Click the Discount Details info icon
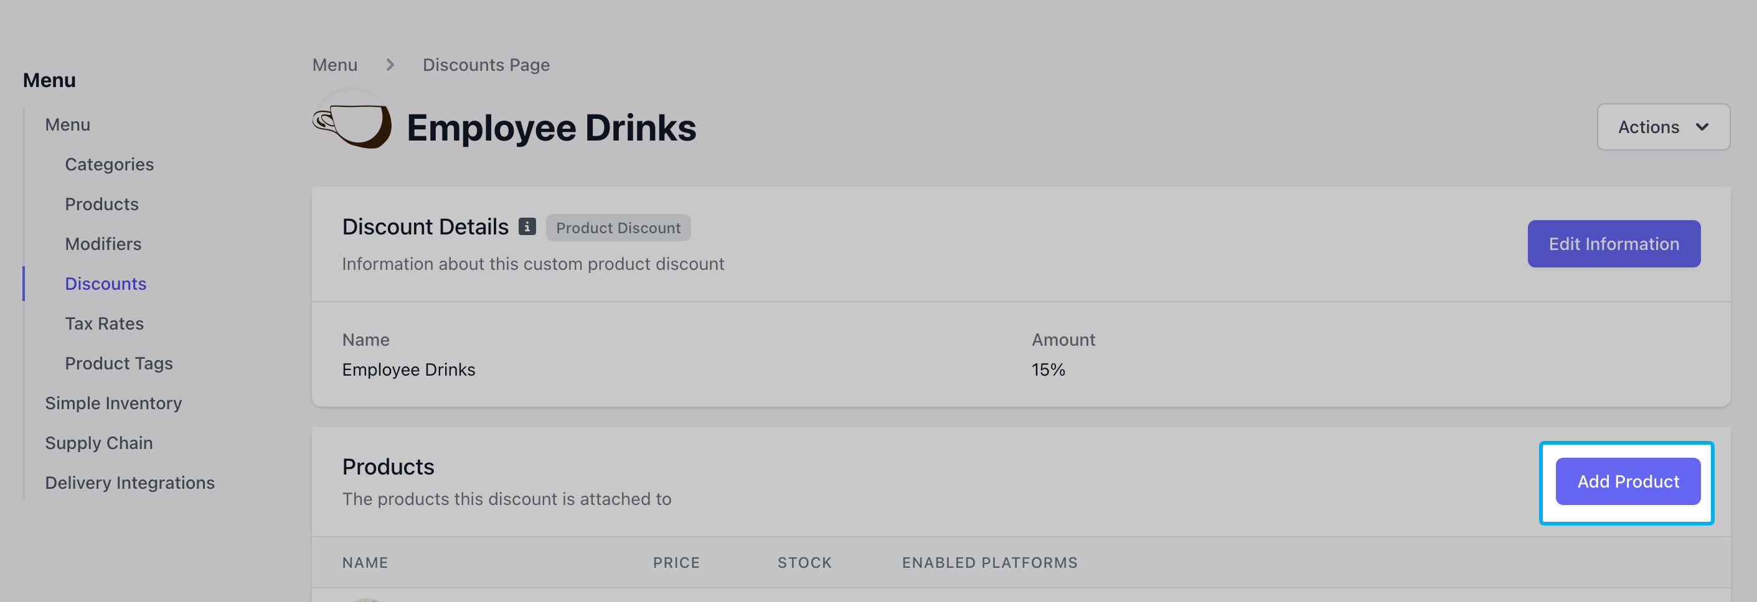Screen dimensions: 1757x602 [x=527, y=227]
